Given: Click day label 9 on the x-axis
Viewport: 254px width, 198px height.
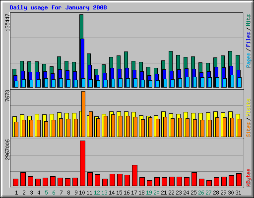Looking at the screenshot, I should click(76, 193).
